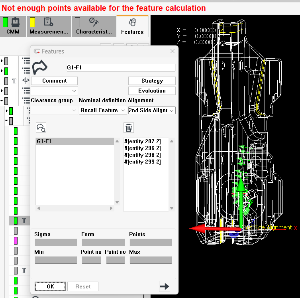Select entity 296 2 in the entity list
This screenshot has width=300, height=298.
[142, 148]
